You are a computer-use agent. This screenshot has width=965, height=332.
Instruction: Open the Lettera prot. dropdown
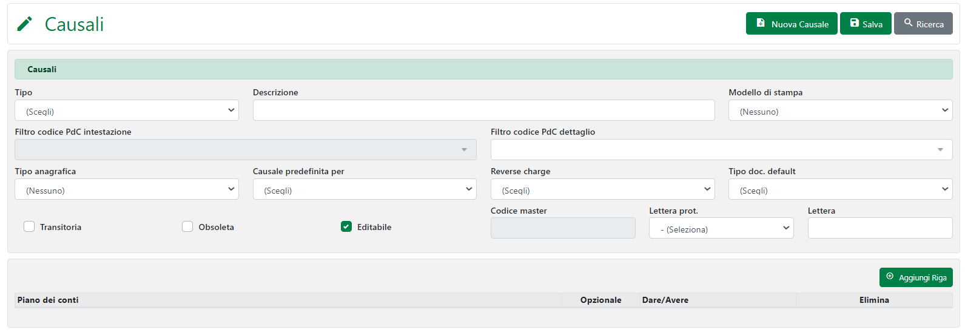point(721,228)
